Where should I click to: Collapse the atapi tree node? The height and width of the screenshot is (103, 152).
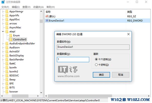pyautogui.click(x=3, y=31)
